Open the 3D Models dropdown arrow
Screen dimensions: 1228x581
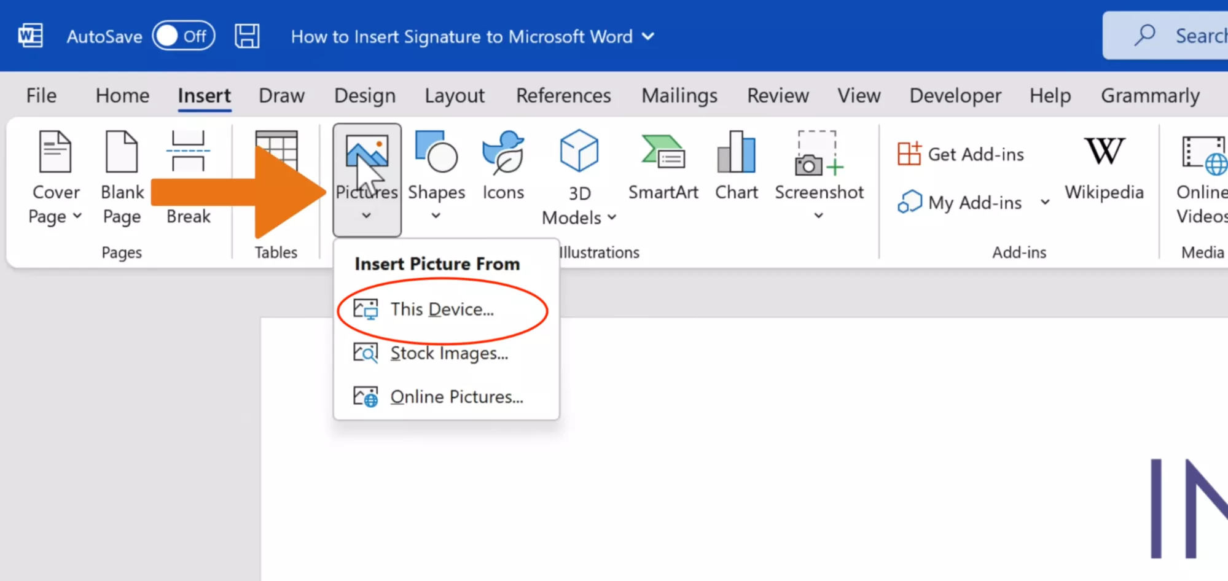coord(612,217)
